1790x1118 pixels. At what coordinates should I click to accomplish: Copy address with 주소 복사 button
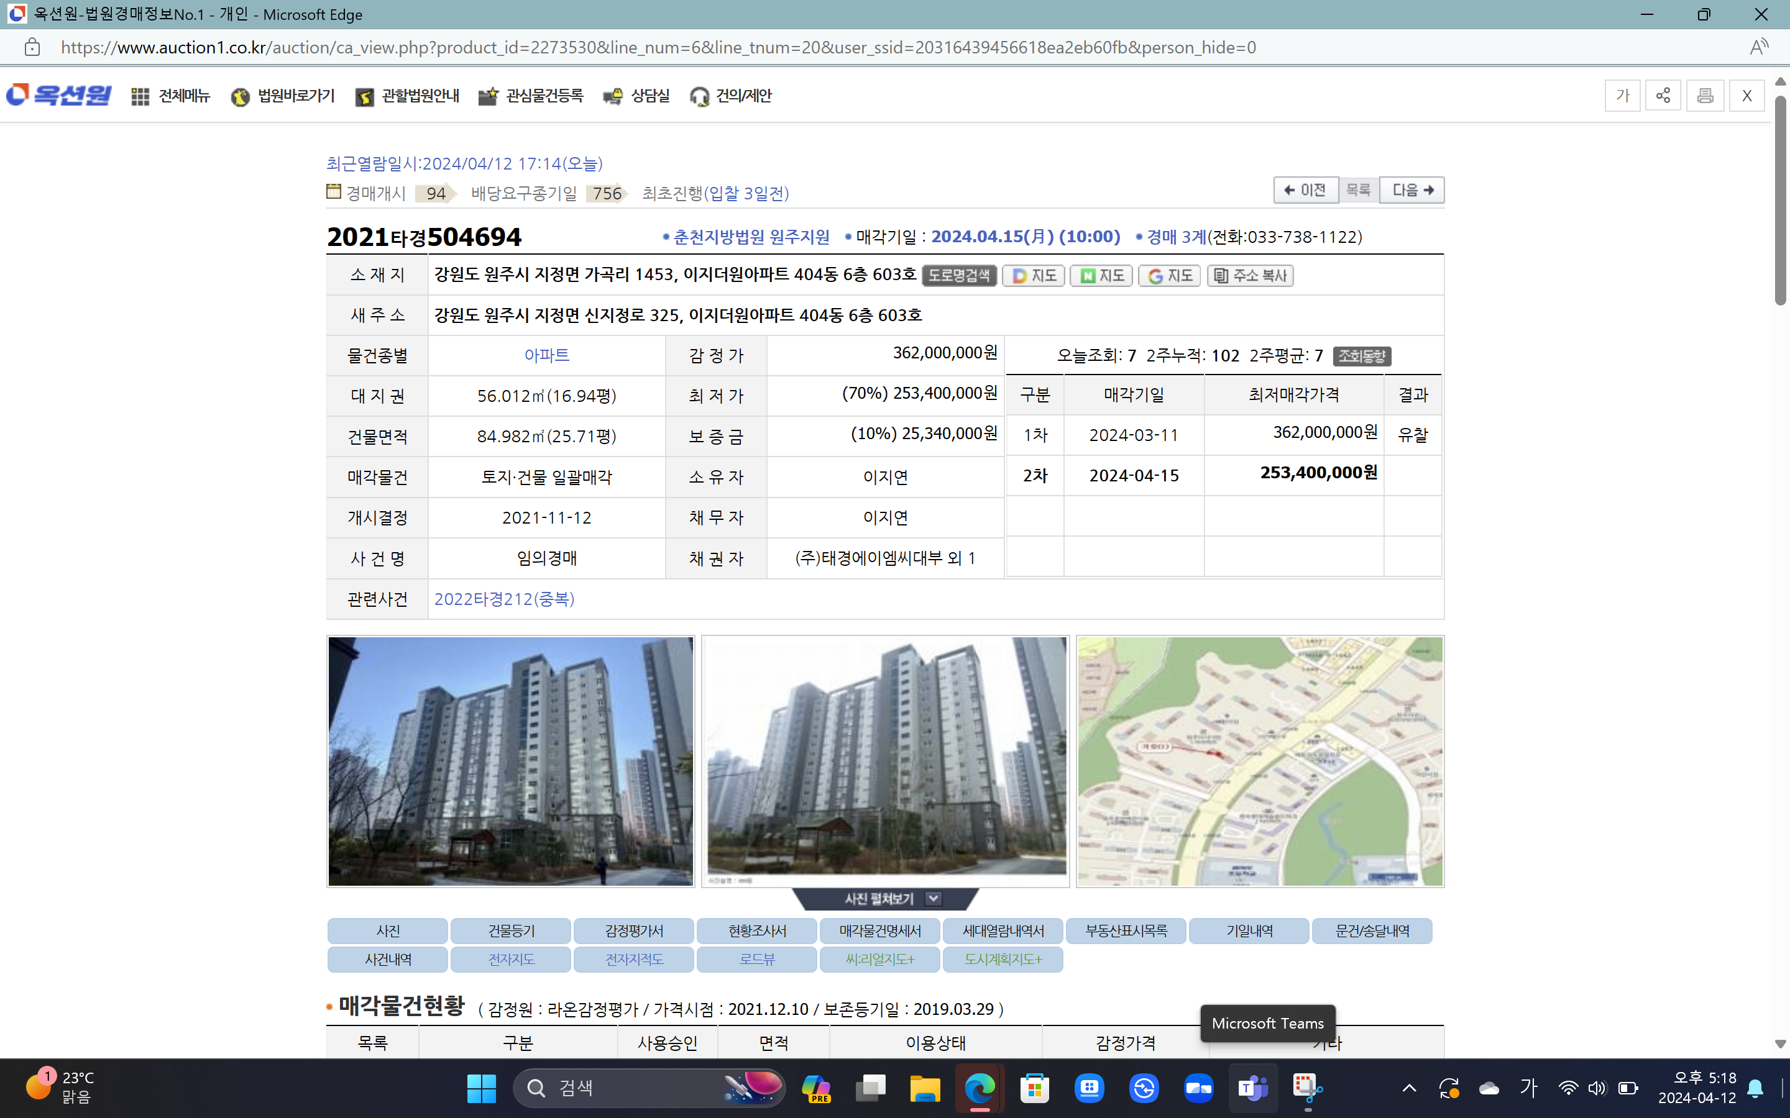click(1250, 276)
